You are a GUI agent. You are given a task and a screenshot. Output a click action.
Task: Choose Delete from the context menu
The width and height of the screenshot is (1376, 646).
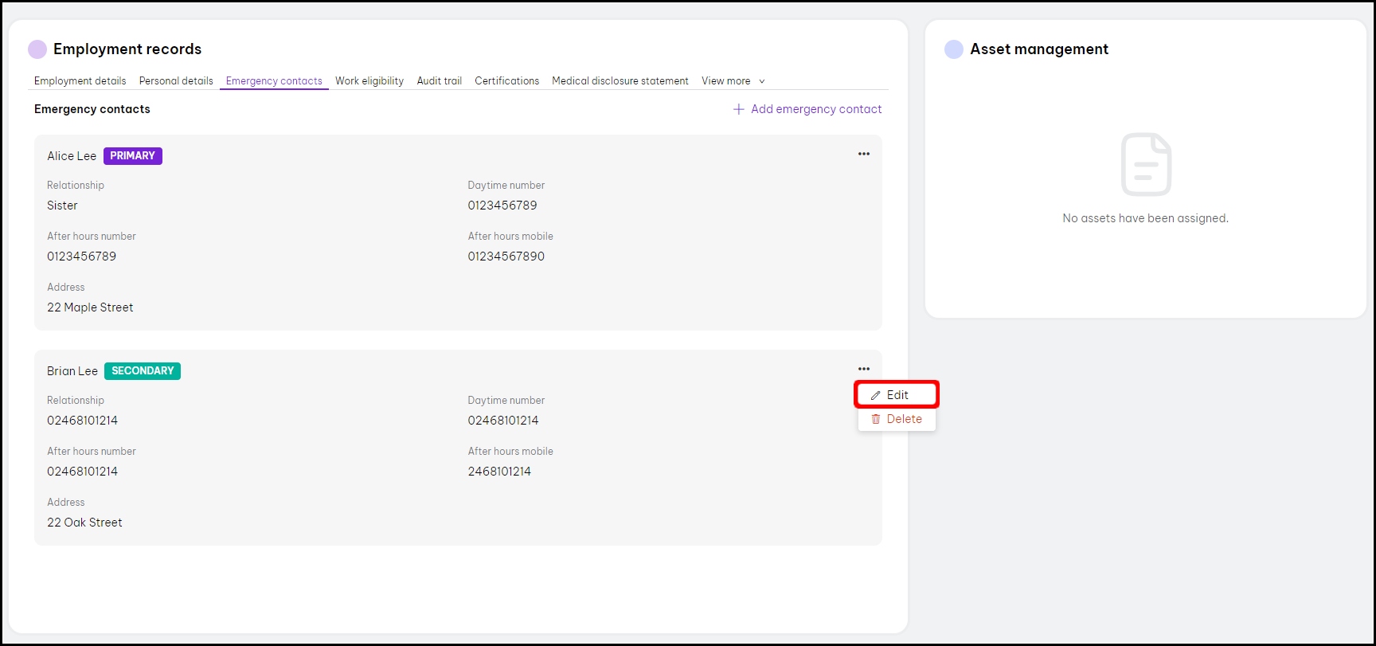tap(904, 419)
